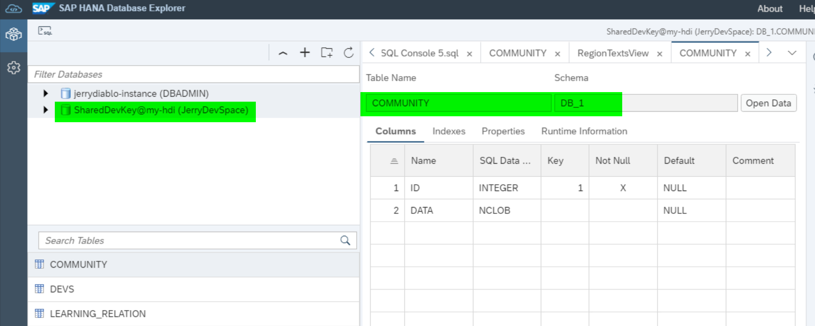Click the NULL default cell of ID row
This screenshot has width=815, height=326.
point(692,188)
